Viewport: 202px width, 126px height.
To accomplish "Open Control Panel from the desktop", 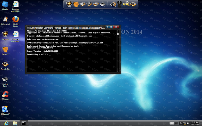I will click(x=5, y=82).
